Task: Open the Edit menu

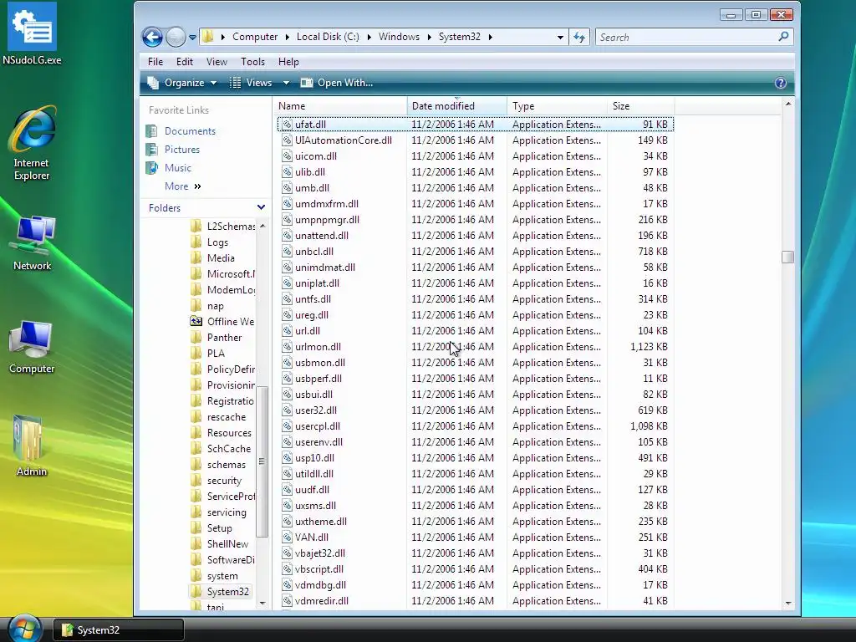Action: coord(185,62)
